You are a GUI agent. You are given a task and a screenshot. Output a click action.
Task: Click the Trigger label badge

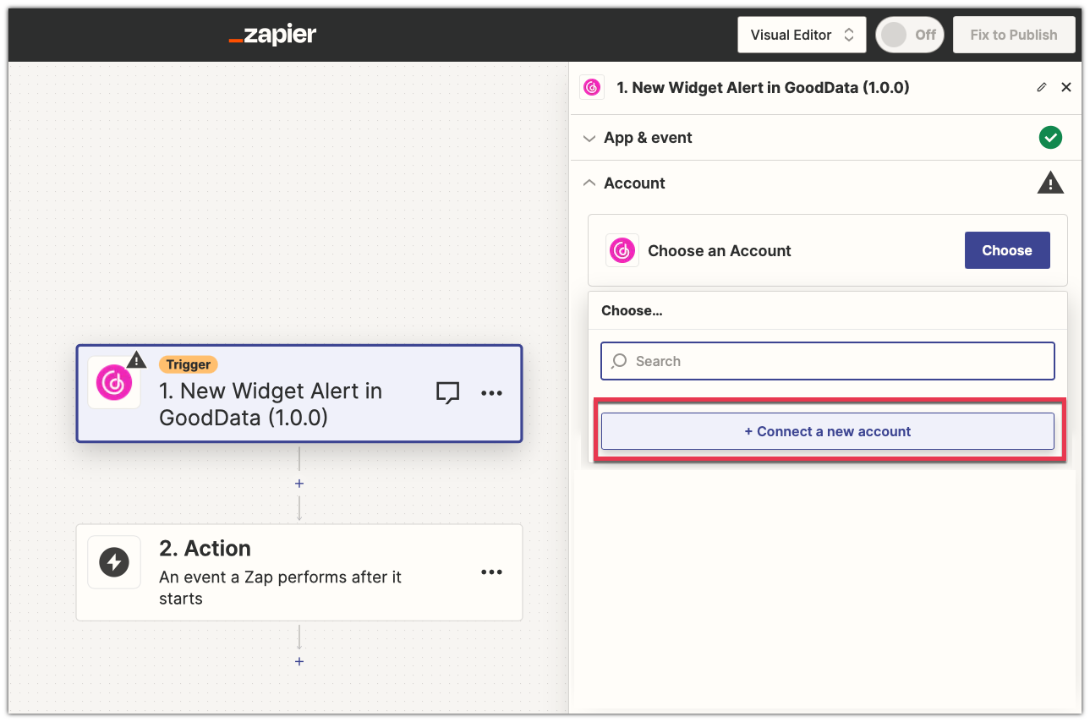pos(189,364)
